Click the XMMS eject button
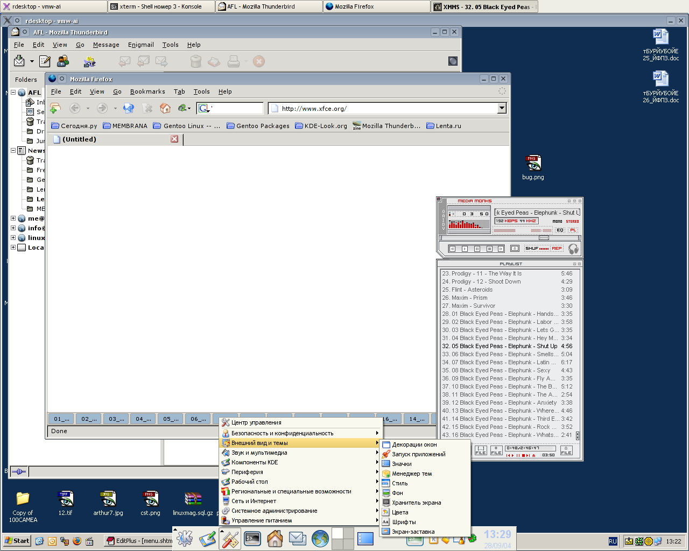The height and width of the screenshot is (551, 689). click(515, 249)
